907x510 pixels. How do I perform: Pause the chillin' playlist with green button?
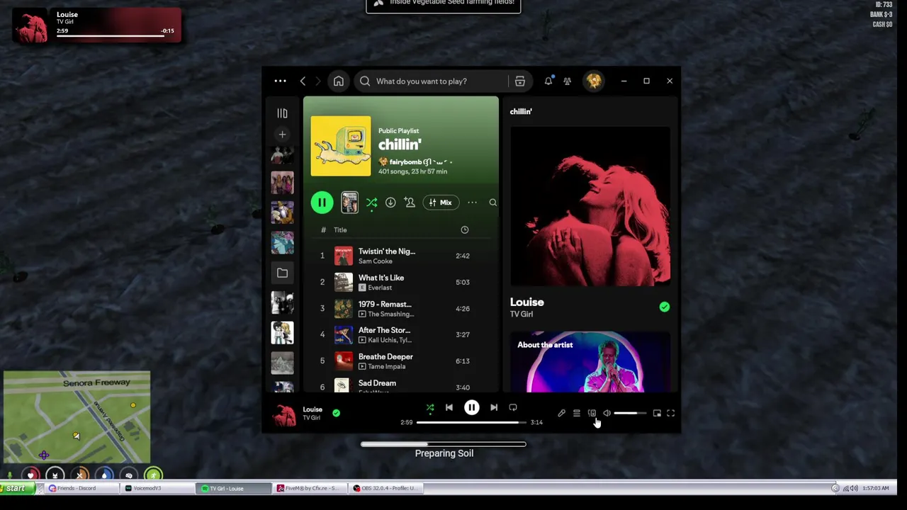[x=322, y=203]
